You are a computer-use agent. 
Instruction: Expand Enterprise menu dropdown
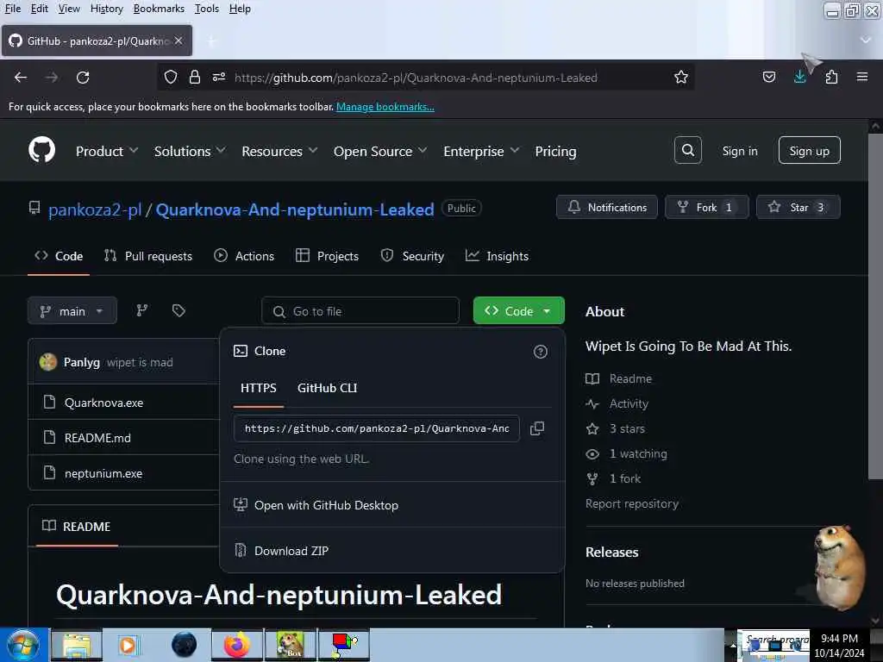coord(481,151)
